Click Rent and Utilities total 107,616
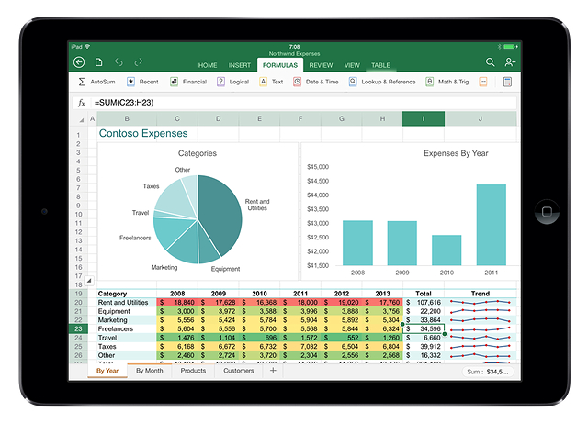Screen dimensions: 588x423 tap(424, 303)
